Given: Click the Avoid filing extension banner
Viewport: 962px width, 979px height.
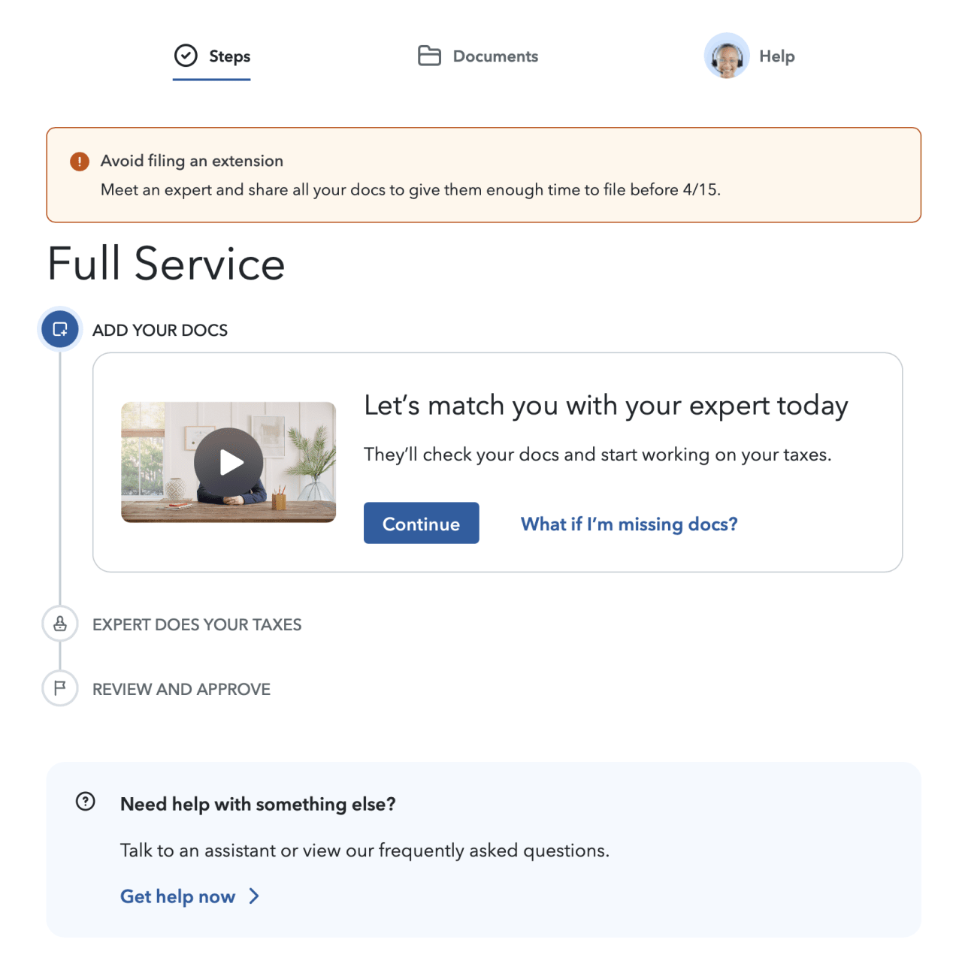Looking at the screenshot, I should (484, 174).
